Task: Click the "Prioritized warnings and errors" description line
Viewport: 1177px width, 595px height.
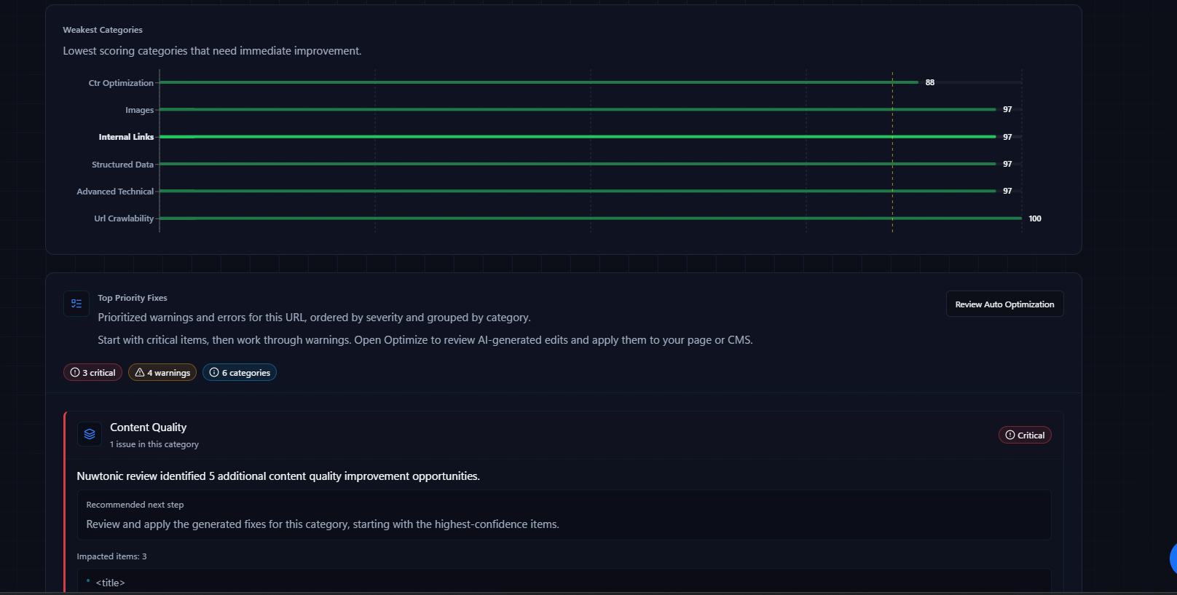Action: [x=314, y=318]
